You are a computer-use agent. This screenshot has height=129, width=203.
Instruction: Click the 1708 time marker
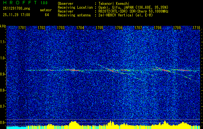pos(157,28)
